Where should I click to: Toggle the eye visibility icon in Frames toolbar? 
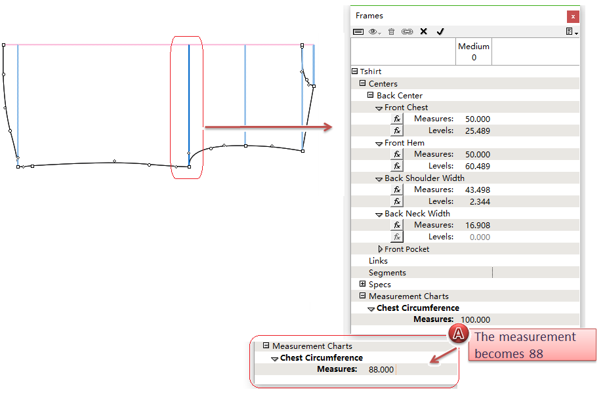[375, 31]
